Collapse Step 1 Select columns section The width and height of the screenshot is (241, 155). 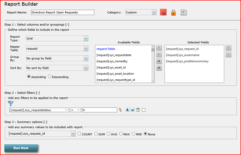pyautogui.click(x=67, y=25)
